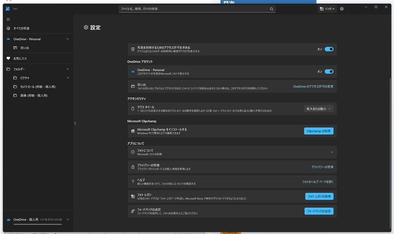The height and width of the screenshot is (234, 394).
Task: Open the hamburger navigation menu
Action: coord(8,19)
